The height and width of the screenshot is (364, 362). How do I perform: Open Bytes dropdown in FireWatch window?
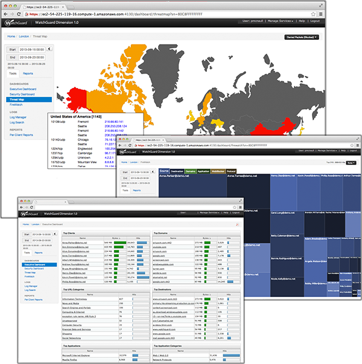point(351,163)
